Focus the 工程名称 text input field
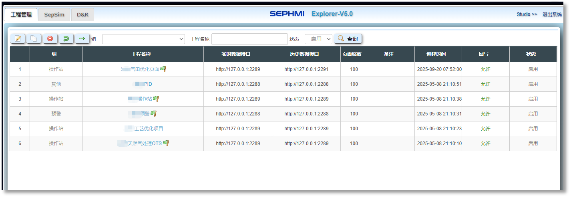The width and height of the screenshot is (571, 198). tap(249, 39)
